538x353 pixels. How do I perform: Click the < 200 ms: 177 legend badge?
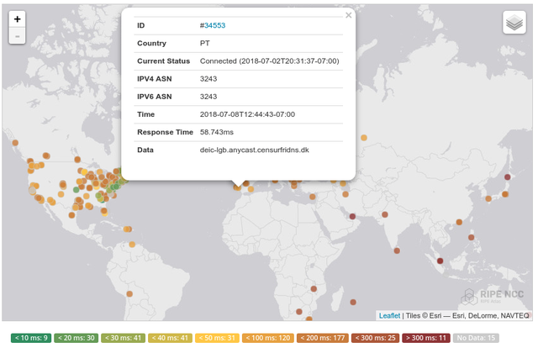point(323,338)
